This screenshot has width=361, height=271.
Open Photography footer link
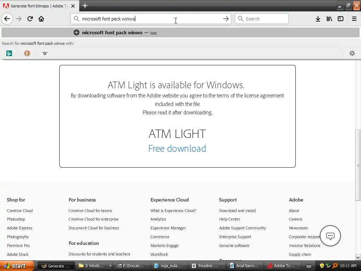[x=18, y=237]
